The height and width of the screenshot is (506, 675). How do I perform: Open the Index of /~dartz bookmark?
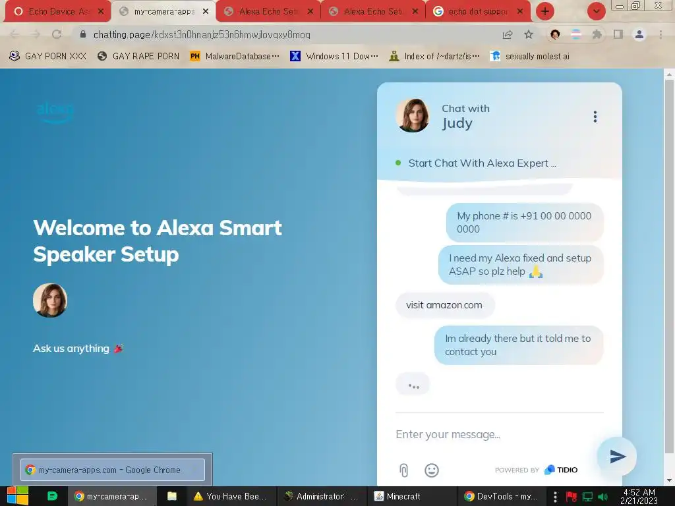tap(434, 56)
